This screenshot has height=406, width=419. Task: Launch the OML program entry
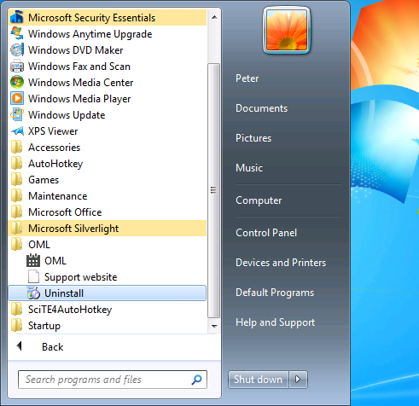pyautogui.click(x=108, y=261)
